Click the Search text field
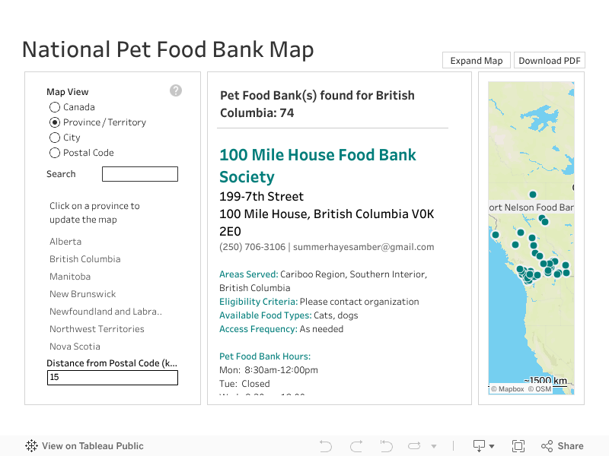 click(140, 174)
